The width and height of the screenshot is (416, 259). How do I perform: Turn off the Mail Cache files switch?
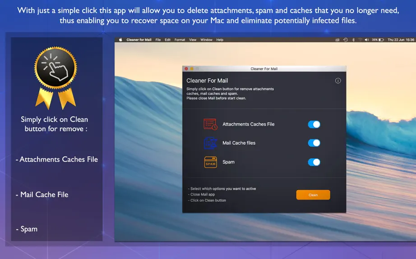[314, 143]
